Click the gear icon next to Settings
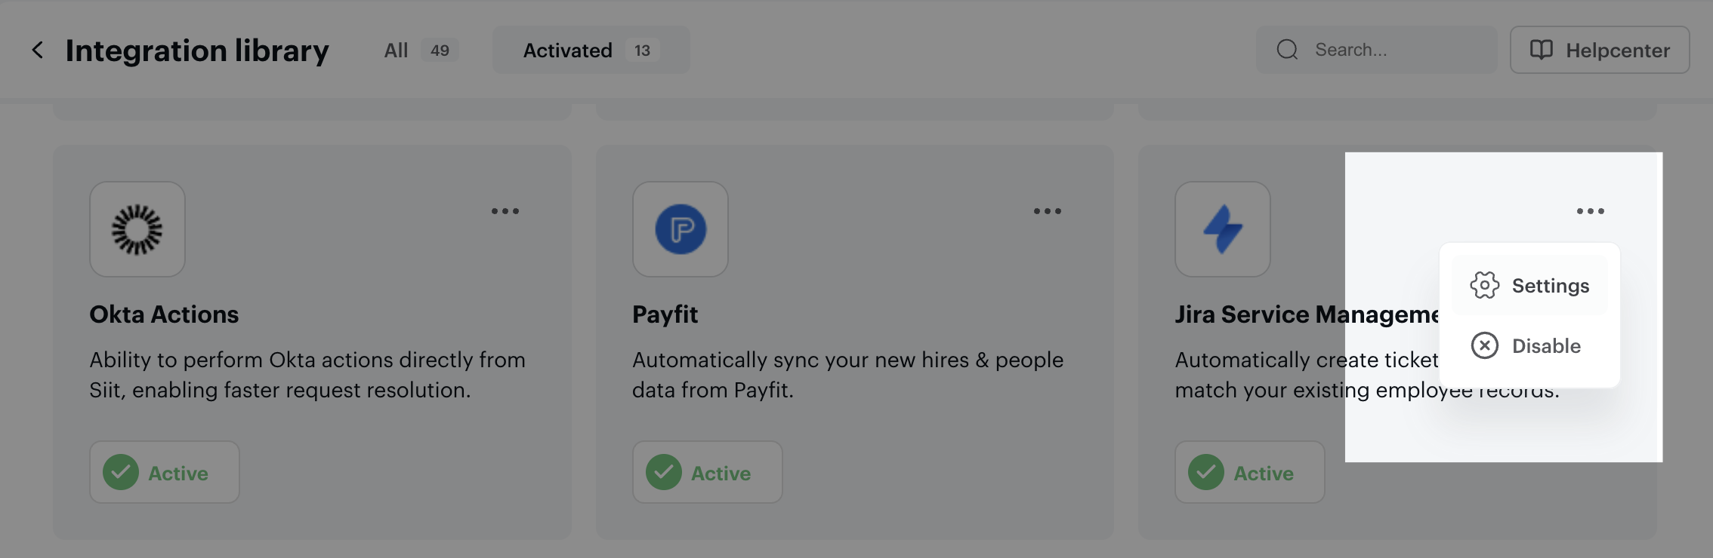Screen dimensions: 1713x558 (x=1484, y=285)
